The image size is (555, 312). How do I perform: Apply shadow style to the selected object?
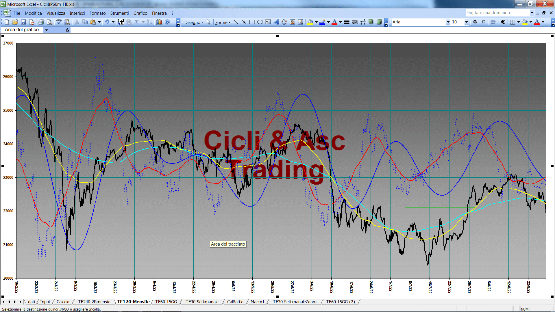[371, 22]
